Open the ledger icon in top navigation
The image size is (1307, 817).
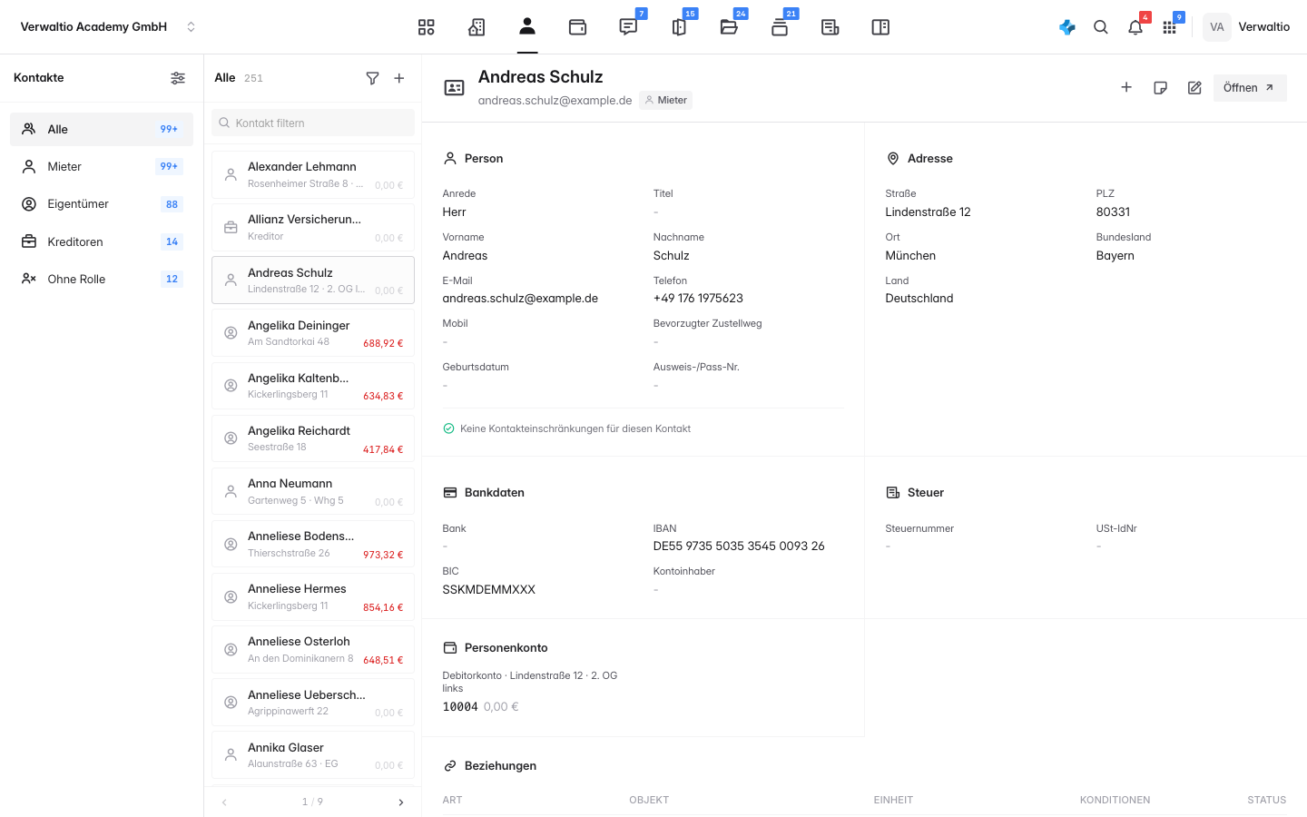click(830, 27)
